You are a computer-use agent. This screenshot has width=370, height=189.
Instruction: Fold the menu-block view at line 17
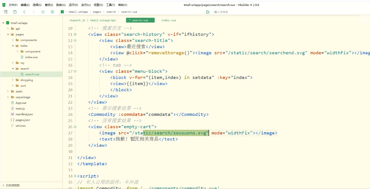coord(75,71)
